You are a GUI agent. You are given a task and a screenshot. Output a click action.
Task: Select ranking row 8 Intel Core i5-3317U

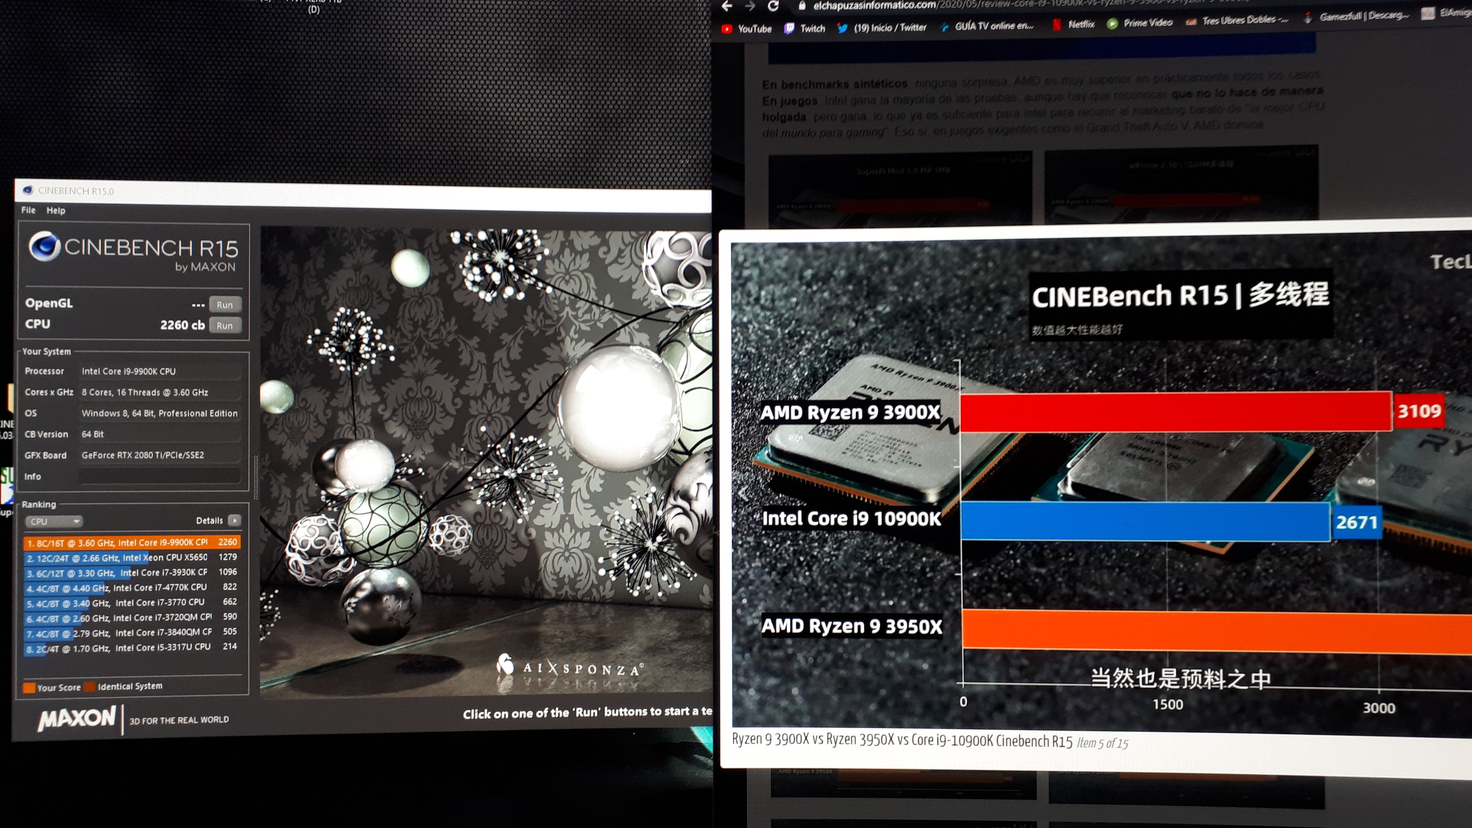[131, 648]
